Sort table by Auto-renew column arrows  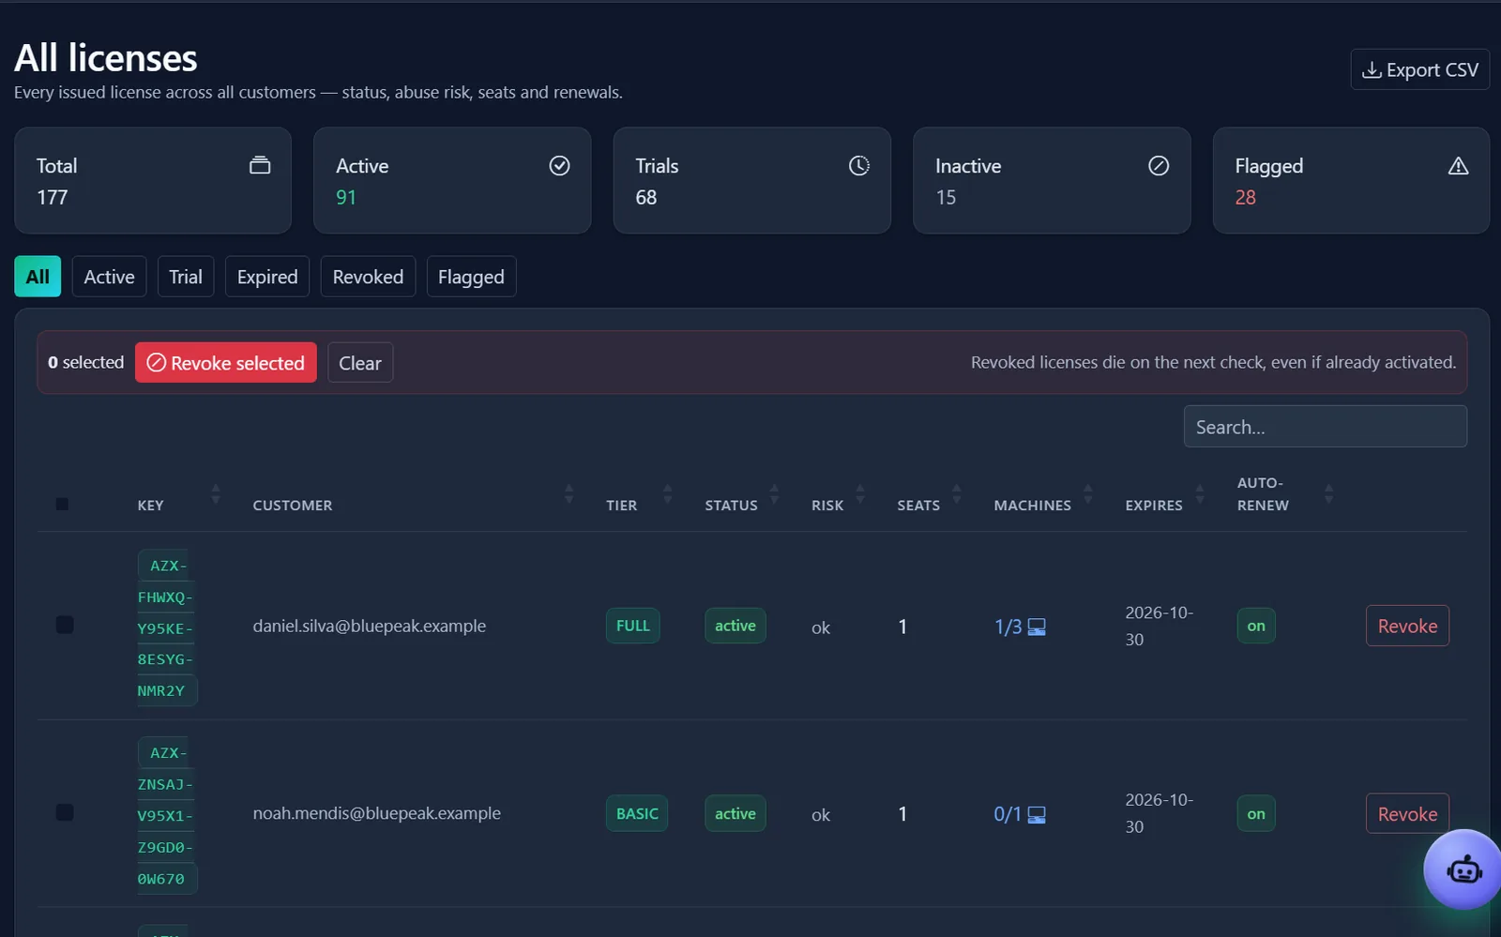coord(1328,493)
